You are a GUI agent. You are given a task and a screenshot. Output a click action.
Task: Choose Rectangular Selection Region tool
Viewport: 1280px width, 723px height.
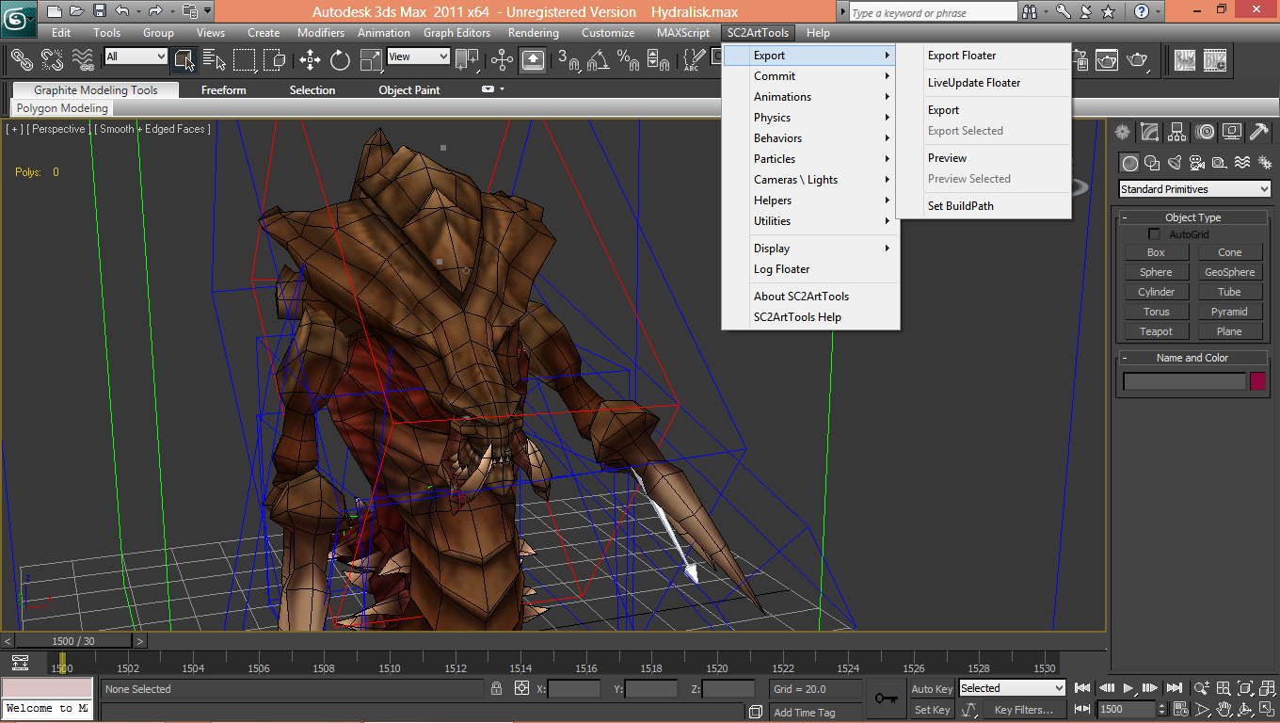[x=245, y=59]
